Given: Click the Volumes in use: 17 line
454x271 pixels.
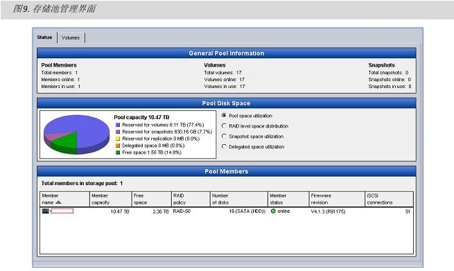Looking at the screenshot, I should pyautogui.click(x=225, y=87).
